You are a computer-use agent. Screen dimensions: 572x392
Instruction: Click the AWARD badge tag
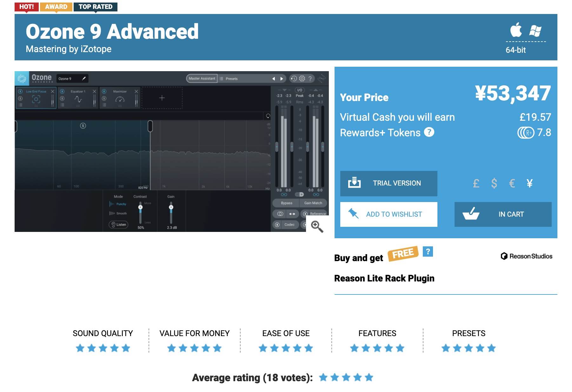pyautogui.click(x=56, y=7)
